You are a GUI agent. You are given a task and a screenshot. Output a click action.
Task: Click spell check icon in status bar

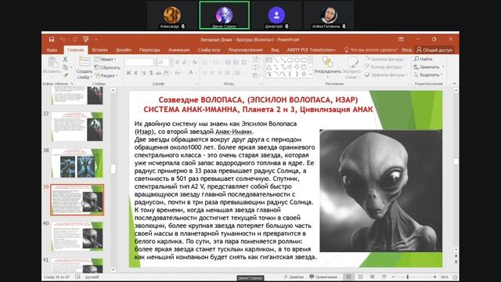[x=77, y=277]
